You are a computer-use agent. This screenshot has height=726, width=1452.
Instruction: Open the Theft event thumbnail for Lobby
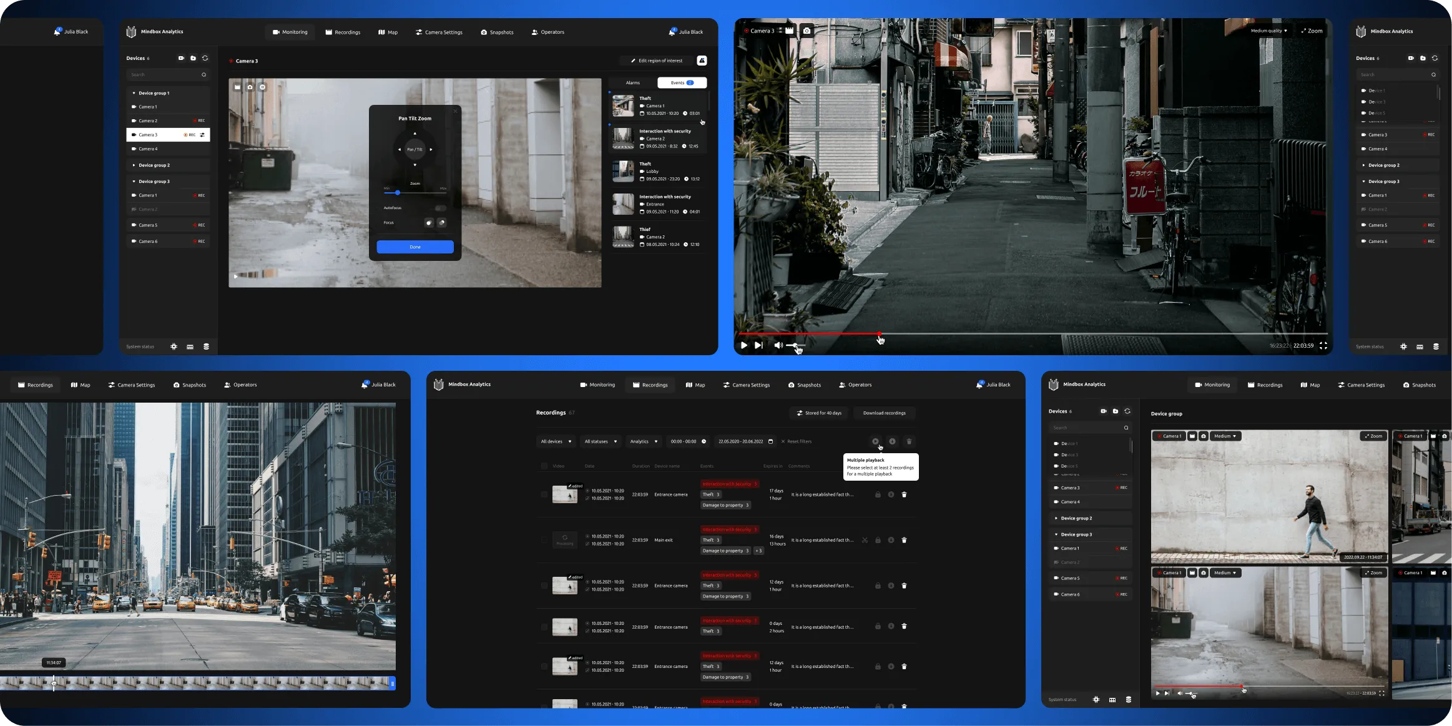[x=623, y=171]
